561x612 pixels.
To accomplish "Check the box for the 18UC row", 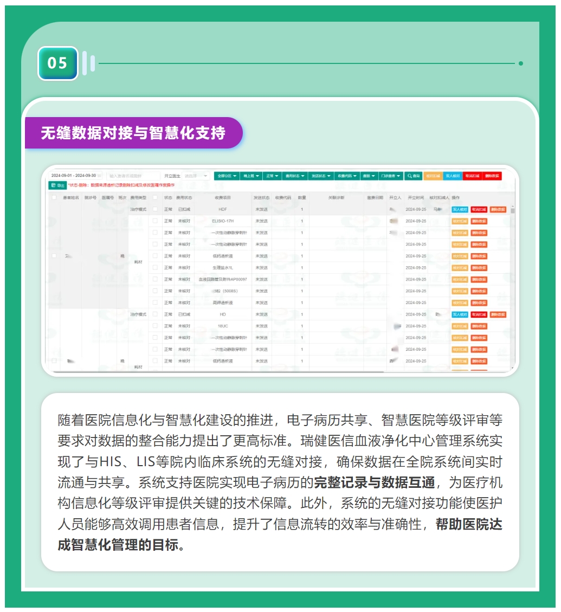I will 155,326.
